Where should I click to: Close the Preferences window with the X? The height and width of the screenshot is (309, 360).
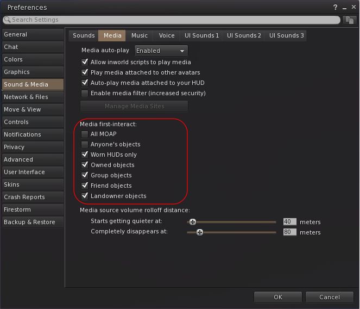click(x=352, y=8)
